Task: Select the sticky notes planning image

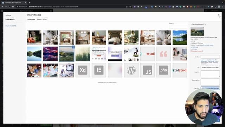Action: point(50,70)
